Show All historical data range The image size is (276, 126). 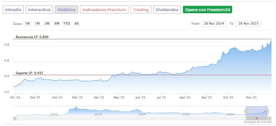(x=77, y=24)
